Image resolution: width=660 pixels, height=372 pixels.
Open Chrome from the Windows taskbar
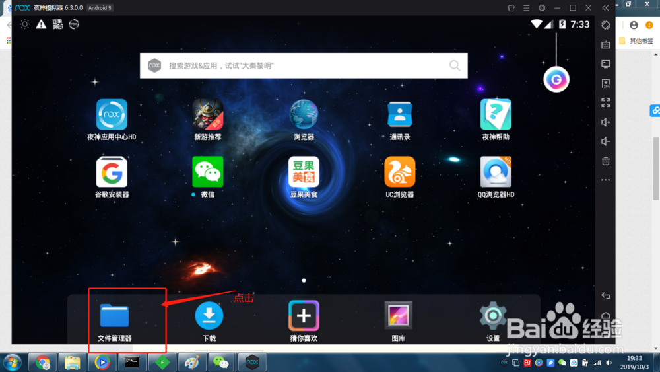tap(42, 363)
